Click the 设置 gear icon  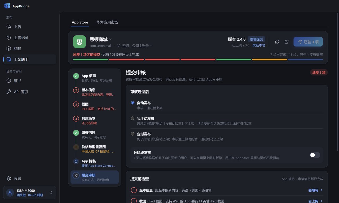(9, 179)
